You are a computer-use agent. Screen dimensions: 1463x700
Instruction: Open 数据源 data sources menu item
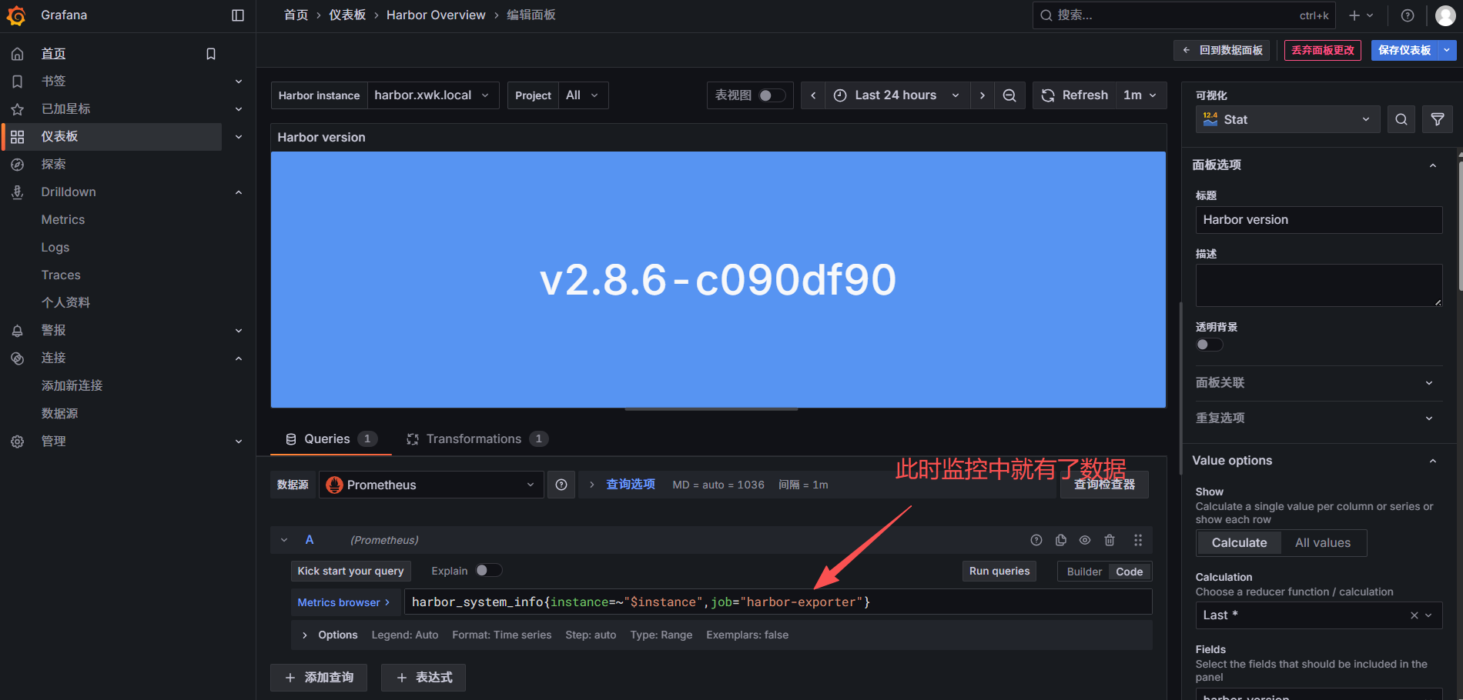click(x=60, y=414)
